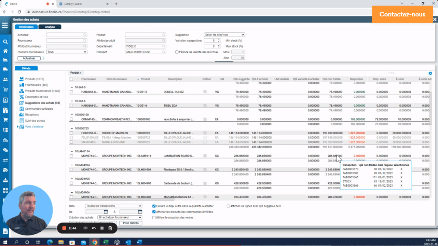The image size is (438, 246).
Task: Go to home via sidebar house icon
Action: [x=5, y=51]
